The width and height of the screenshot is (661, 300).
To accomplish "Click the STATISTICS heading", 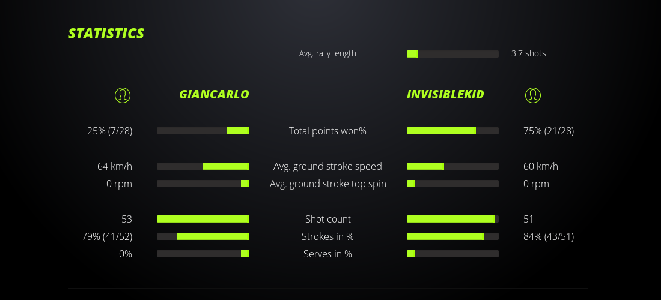I will point(106,34).
